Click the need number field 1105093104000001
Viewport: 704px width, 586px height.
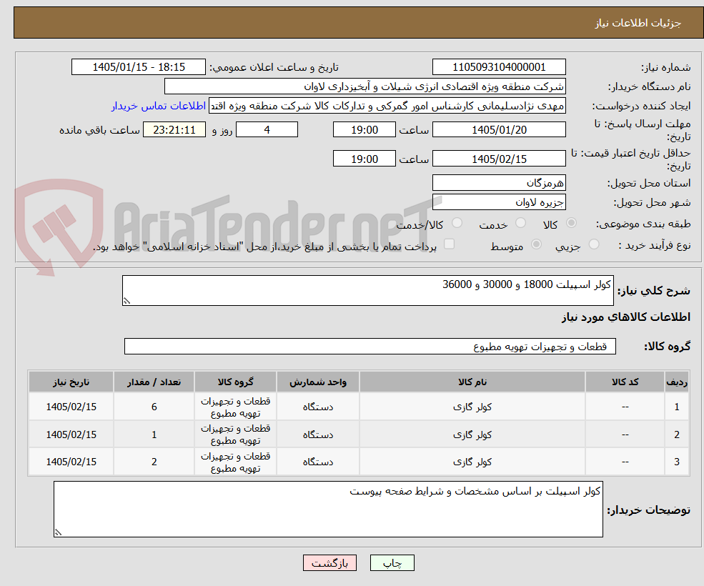pyautogui.click(x=499, y=67)
